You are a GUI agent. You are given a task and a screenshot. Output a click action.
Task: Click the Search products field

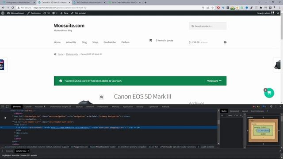tap(207, 26)
